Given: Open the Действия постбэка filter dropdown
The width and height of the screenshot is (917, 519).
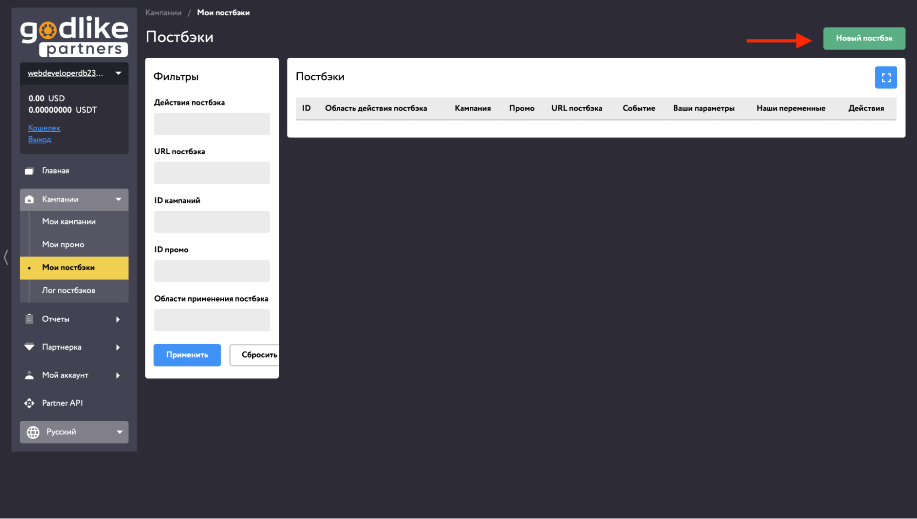Looking at the screenshot, I should pos(211,124).
